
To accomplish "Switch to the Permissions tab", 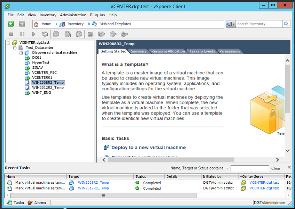I will pos(230,51).
